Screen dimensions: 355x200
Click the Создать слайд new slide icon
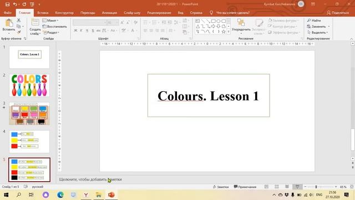35,23
